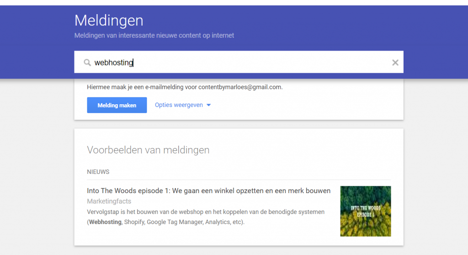Click the Melding maken button
Image resolution: width=468 pixels, height=255 pixels.
pos(117,105)
